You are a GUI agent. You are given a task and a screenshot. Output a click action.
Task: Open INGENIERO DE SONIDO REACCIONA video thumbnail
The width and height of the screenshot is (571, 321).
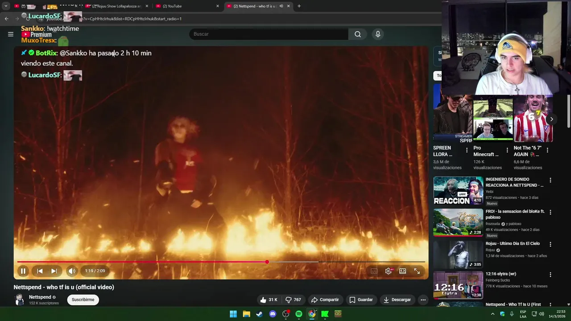[x=458, y=191]
